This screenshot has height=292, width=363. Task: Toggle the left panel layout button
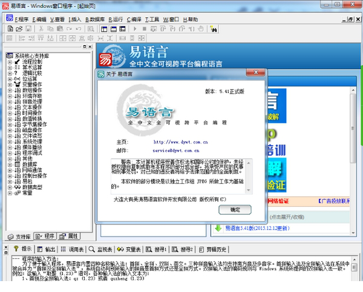click(104, 29)
